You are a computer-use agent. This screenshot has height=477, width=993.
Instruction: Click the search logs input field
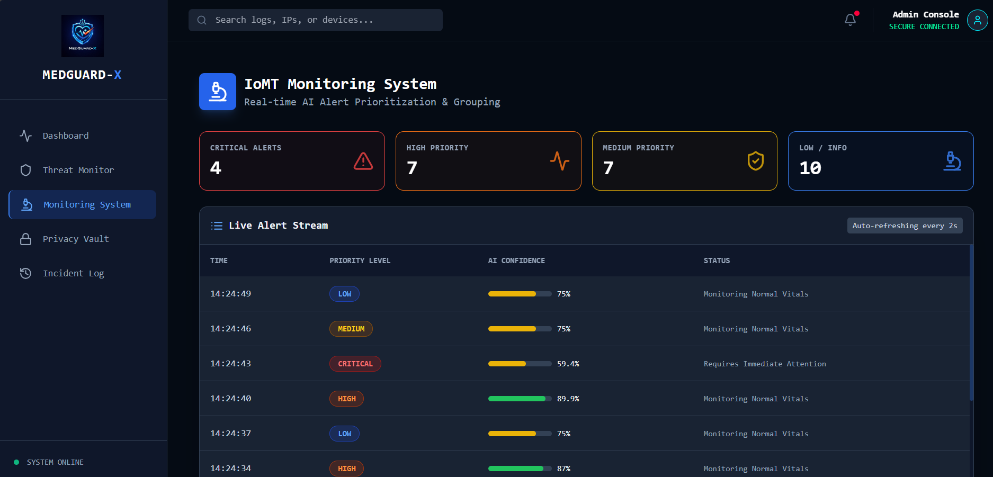[316, 20]
